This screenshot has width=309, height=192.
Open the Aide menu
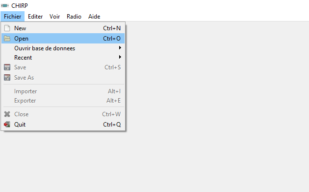click(x=94, y=17)
